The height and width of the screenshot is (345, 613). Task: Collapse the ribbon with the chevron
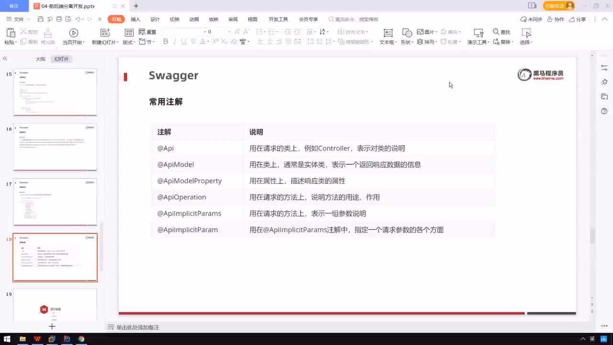[604, 19]
